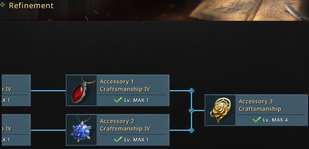Click the red gem pendant icon
The width and height of the screenshot is (309, 149).
(82, 90)
